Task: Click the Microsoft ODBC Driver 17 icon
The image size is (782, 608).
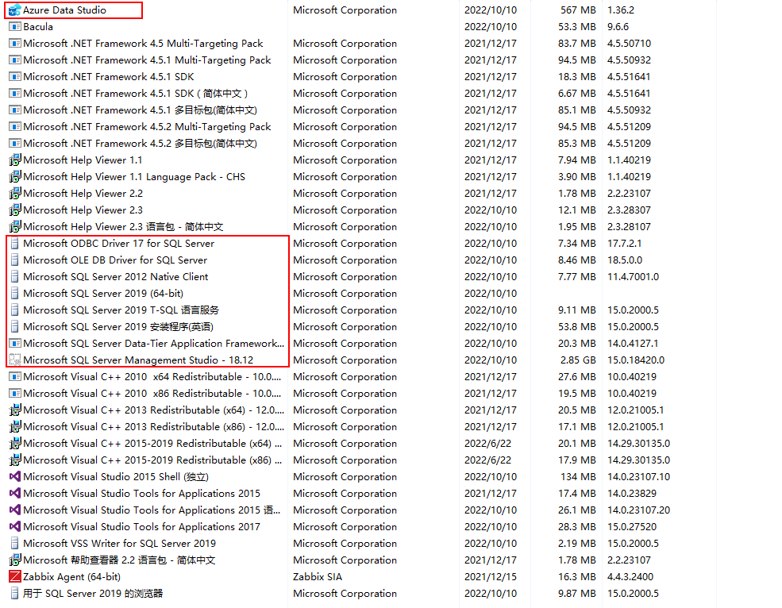Action: 15,244
